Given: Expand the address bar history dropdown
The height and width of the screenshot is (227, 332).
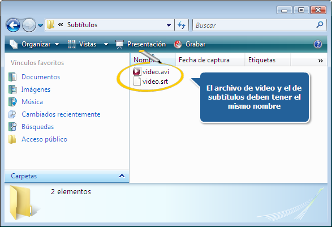Looking at the screenshot, I should coord(169,25).
